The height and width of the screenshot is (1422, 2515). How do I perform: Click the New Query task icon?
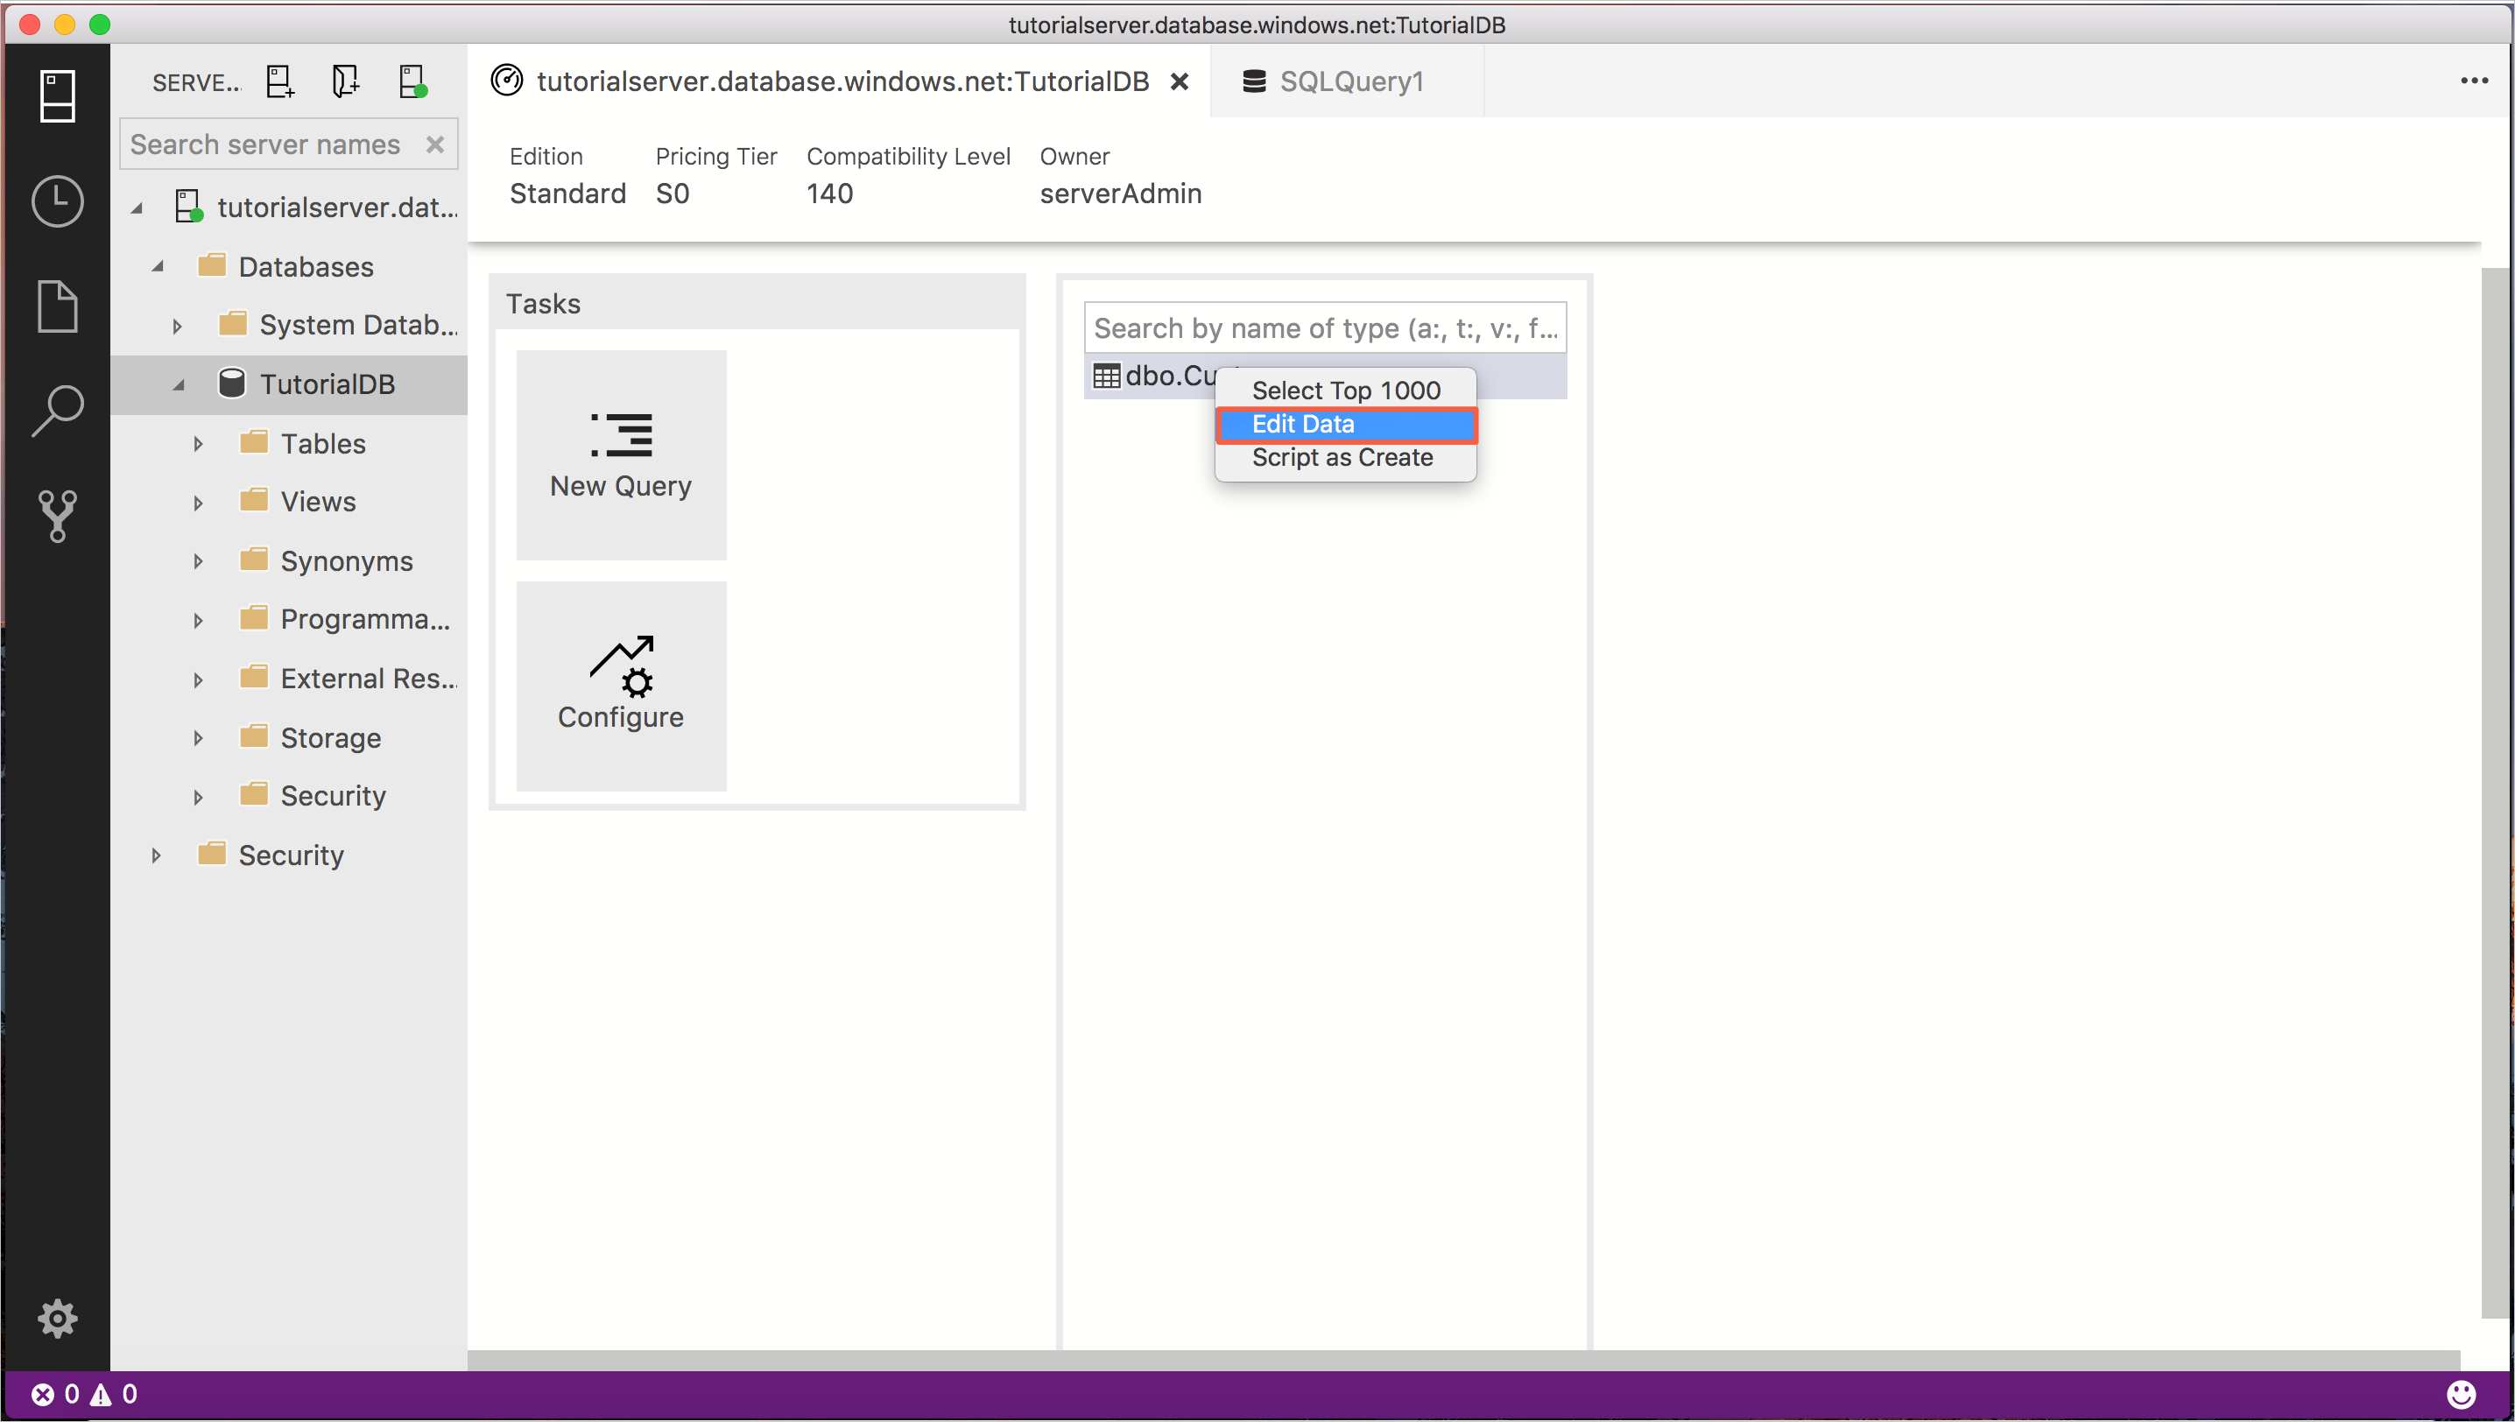tap(620, 454)
